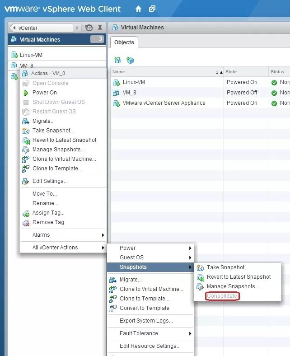Click forward arrow next to vCenter
Viewport: 290px width, 356px height.
(77, 28)
